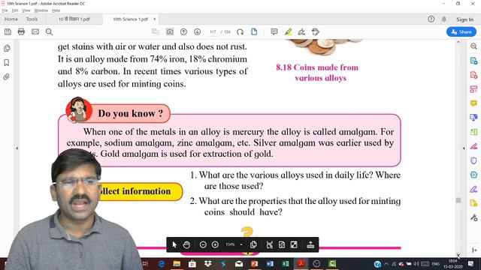Open Microsoft Word from the taskbar
This screenshot has height=270, width=481.
tap(270, 263)
